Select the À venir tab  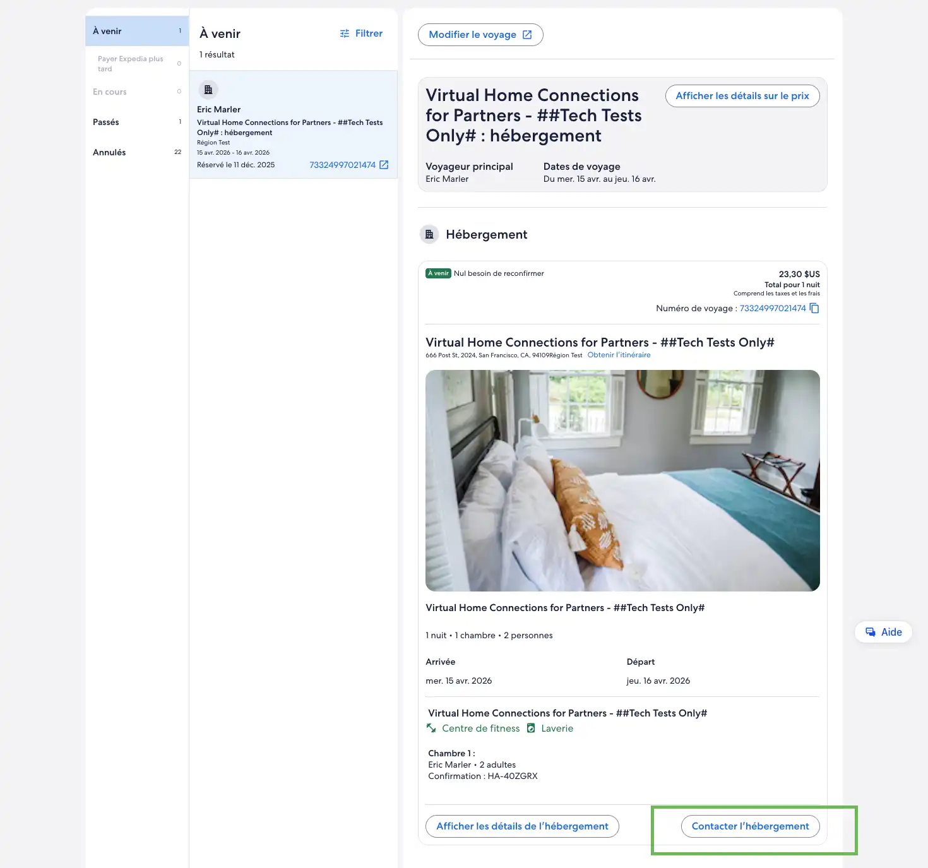click(x=136, y=31)
